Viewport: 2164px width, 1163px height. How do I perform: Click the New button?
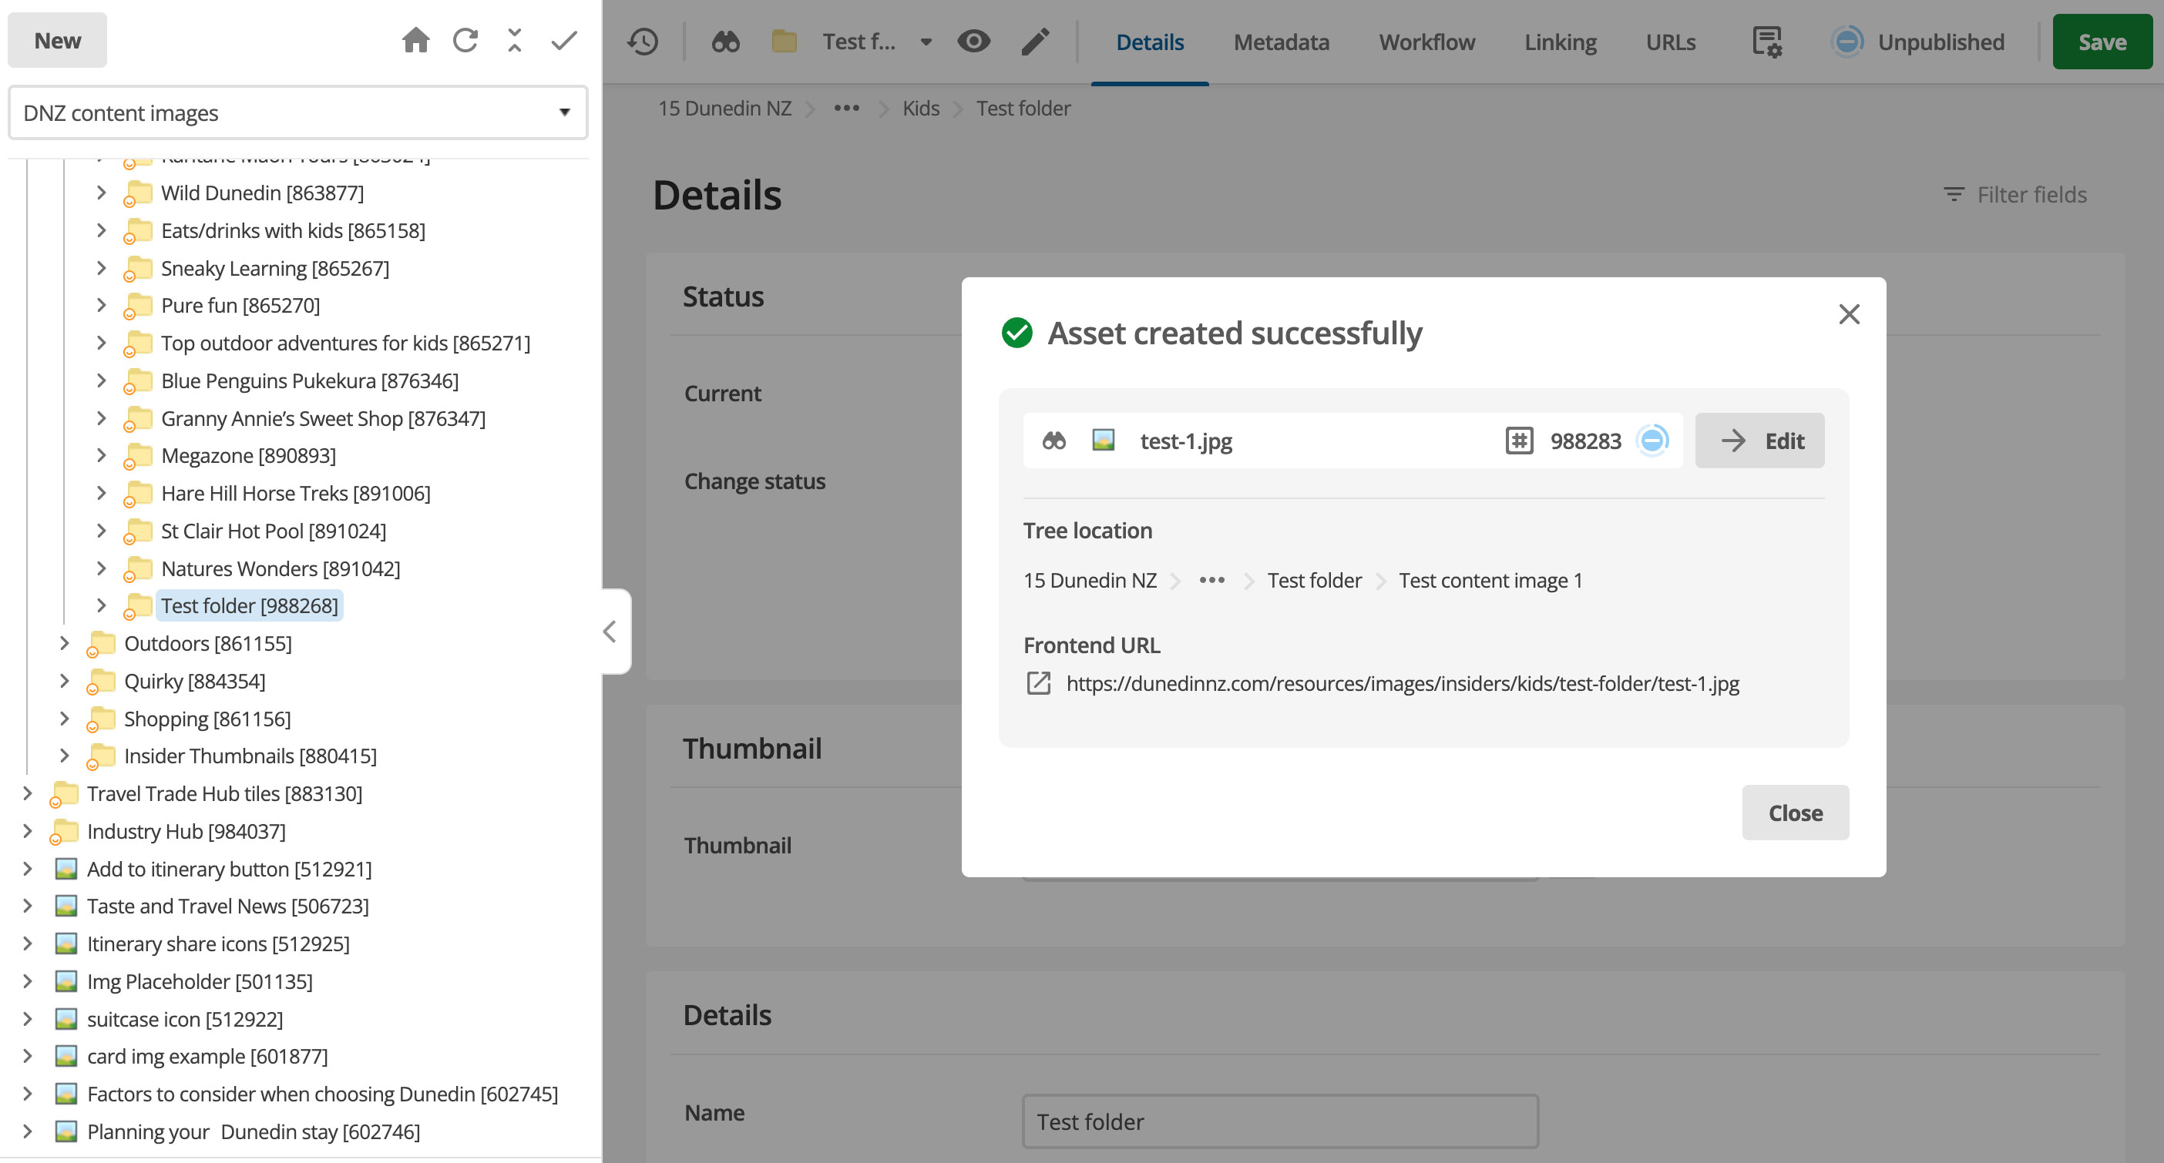[x=57, y=40]
